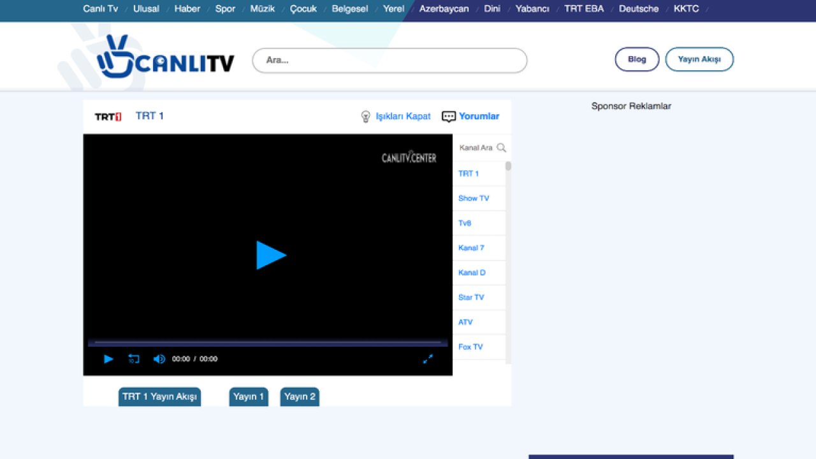Screen dimensions: 816x459
Task: Click the TRT 1 Yayın Akışı button
Action: tap(159, 397)
